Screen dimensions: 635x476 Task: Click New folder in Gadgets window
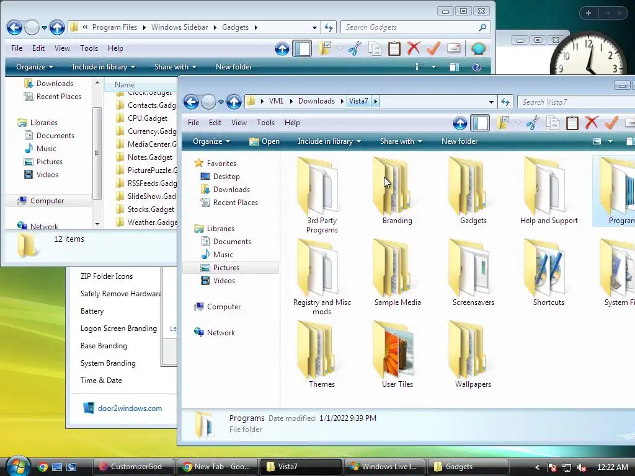coord(234,67)
